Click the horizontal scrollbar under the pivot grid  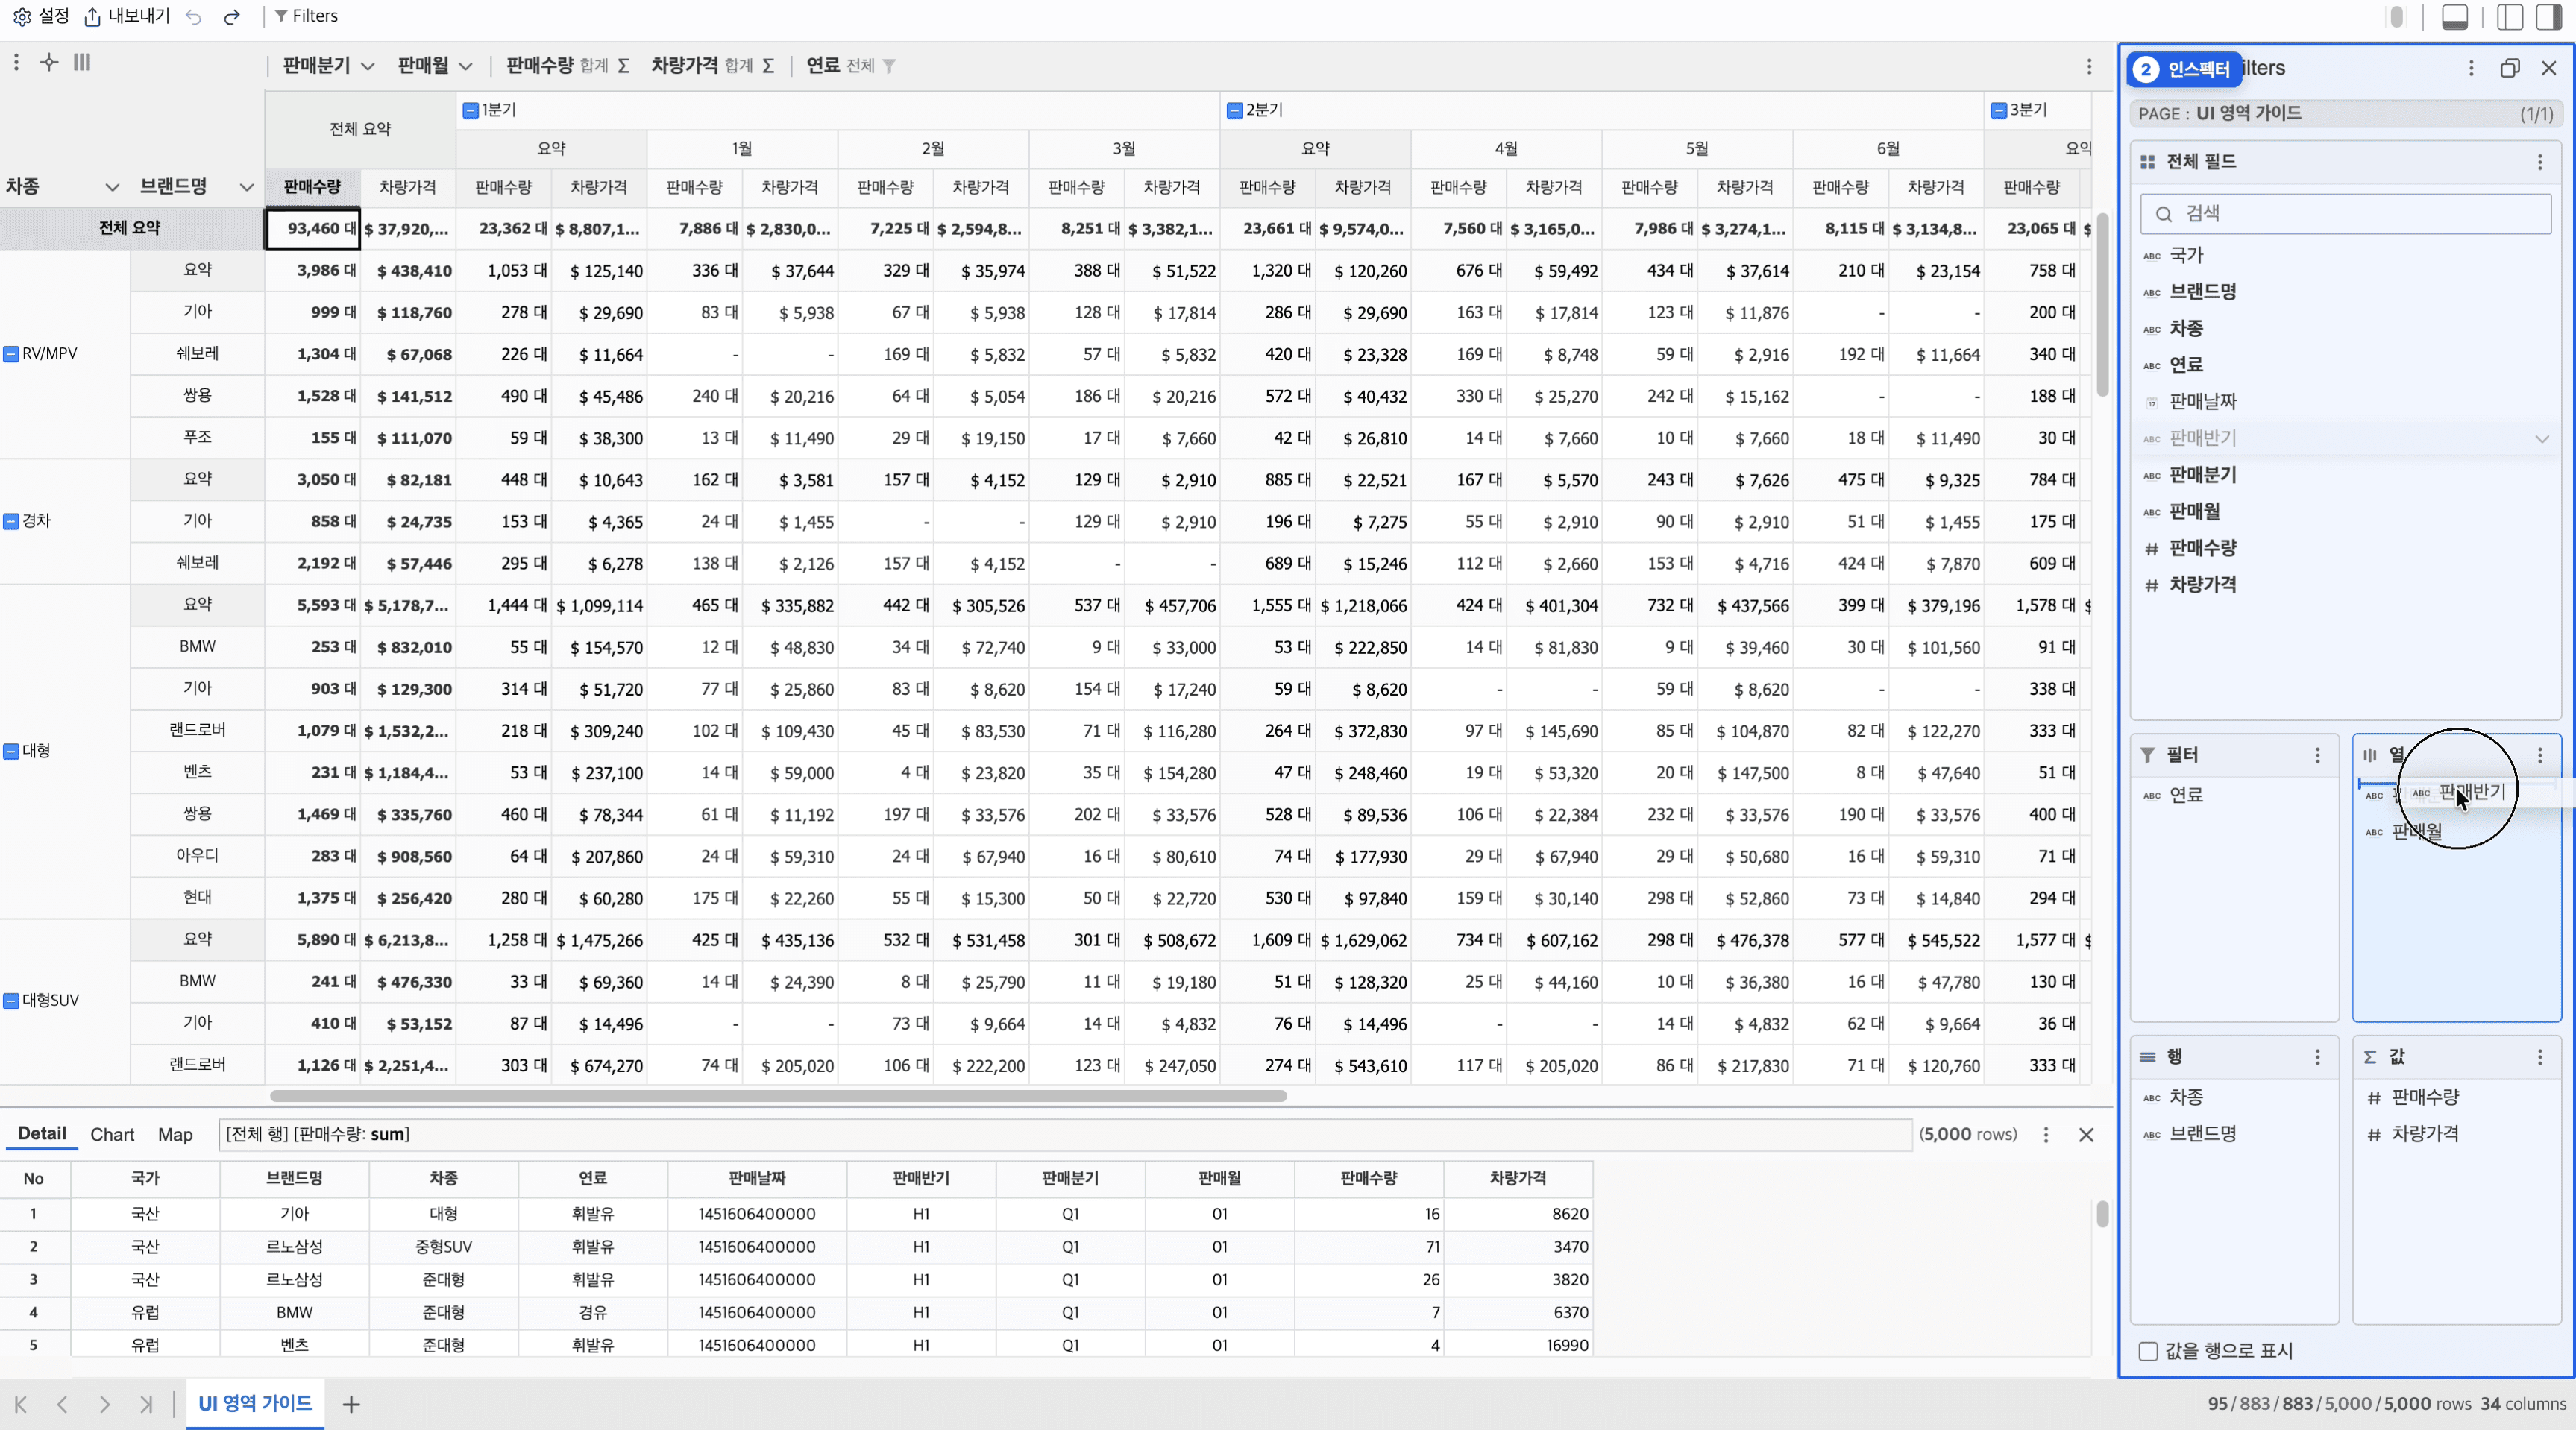(778, 1096)
